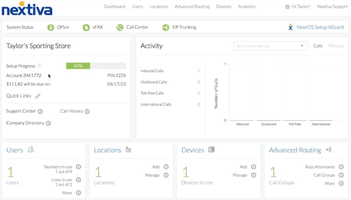This screenshot has height=200, width=351.
Task: Click the arrow beside Call Groups link
Action: click(x=341, y=175)
